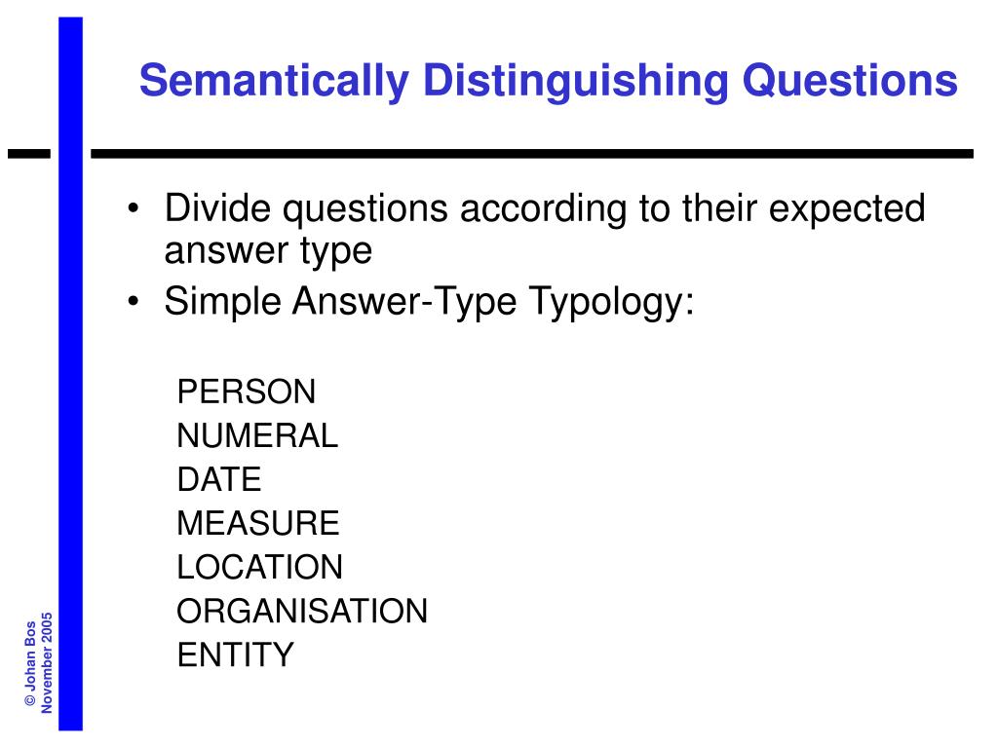Select the word PERSON in the list
The image size is (998, 748).
click(247, 392)
